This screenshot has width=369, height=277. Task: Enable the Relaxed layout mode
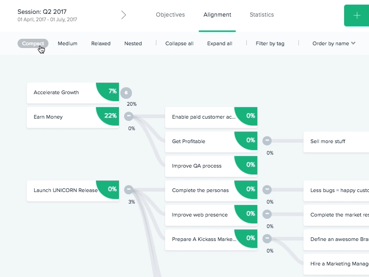(x=101, y=43)
